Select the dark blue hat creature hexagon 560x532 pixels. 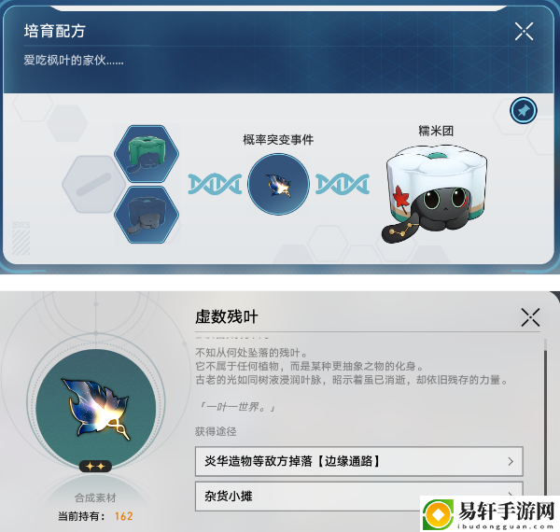[147, 215]
